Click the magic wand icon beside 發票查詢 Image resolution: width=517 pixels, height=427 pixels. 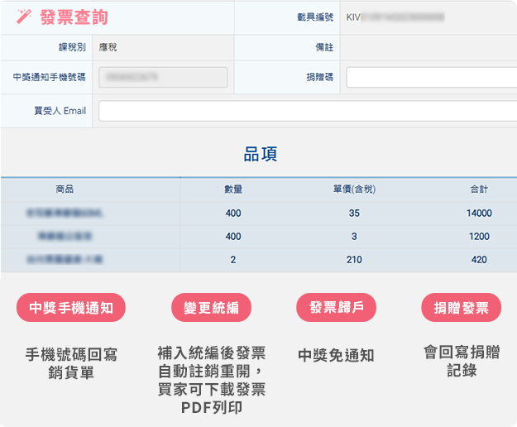(x=23, y=17)
